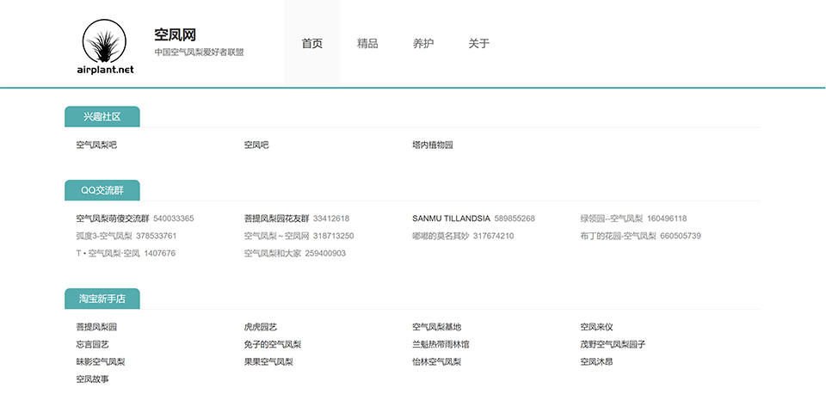Click the SANMU TILLANDSIA group link
This screenshot has height=413, width=826.
pos(451,219)
